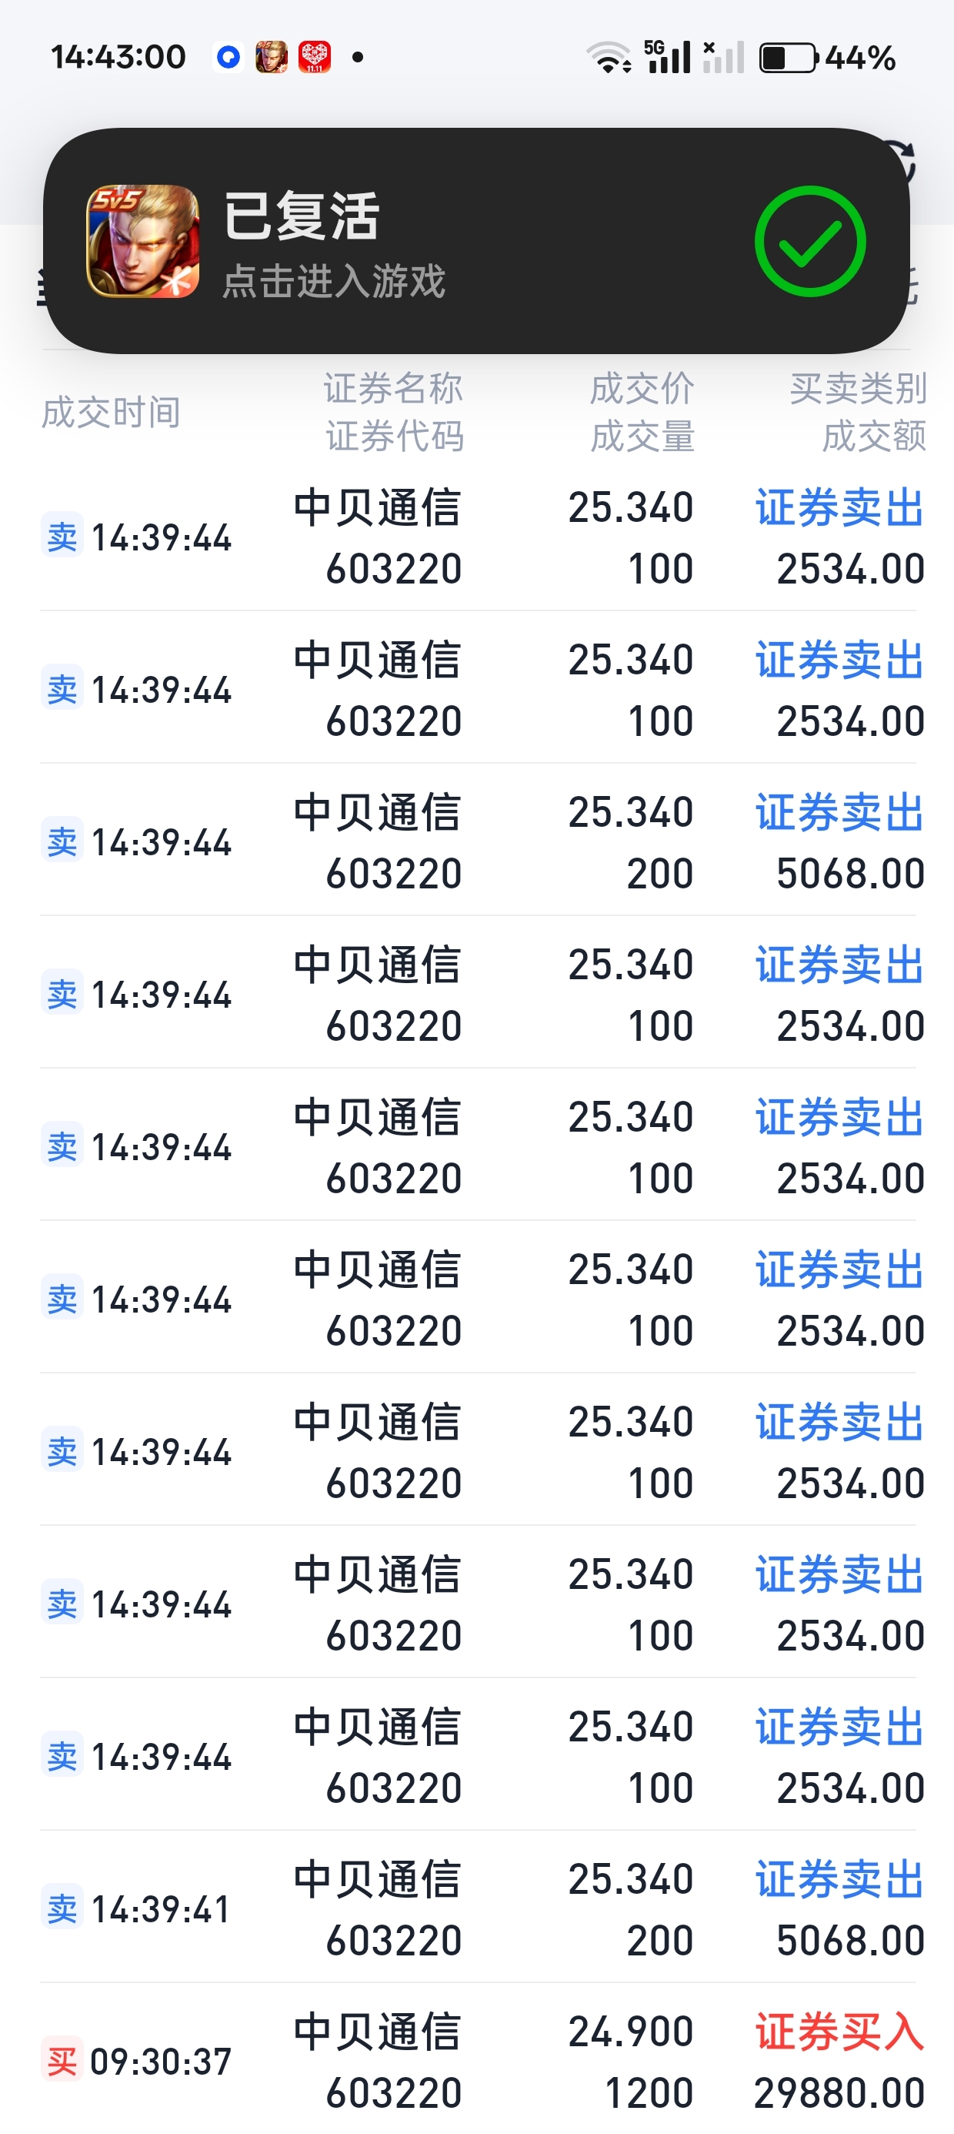The width and height of the screenshot is (954, 2134).
Task: Tap the red 证券买入 label
Action: 839,2032
